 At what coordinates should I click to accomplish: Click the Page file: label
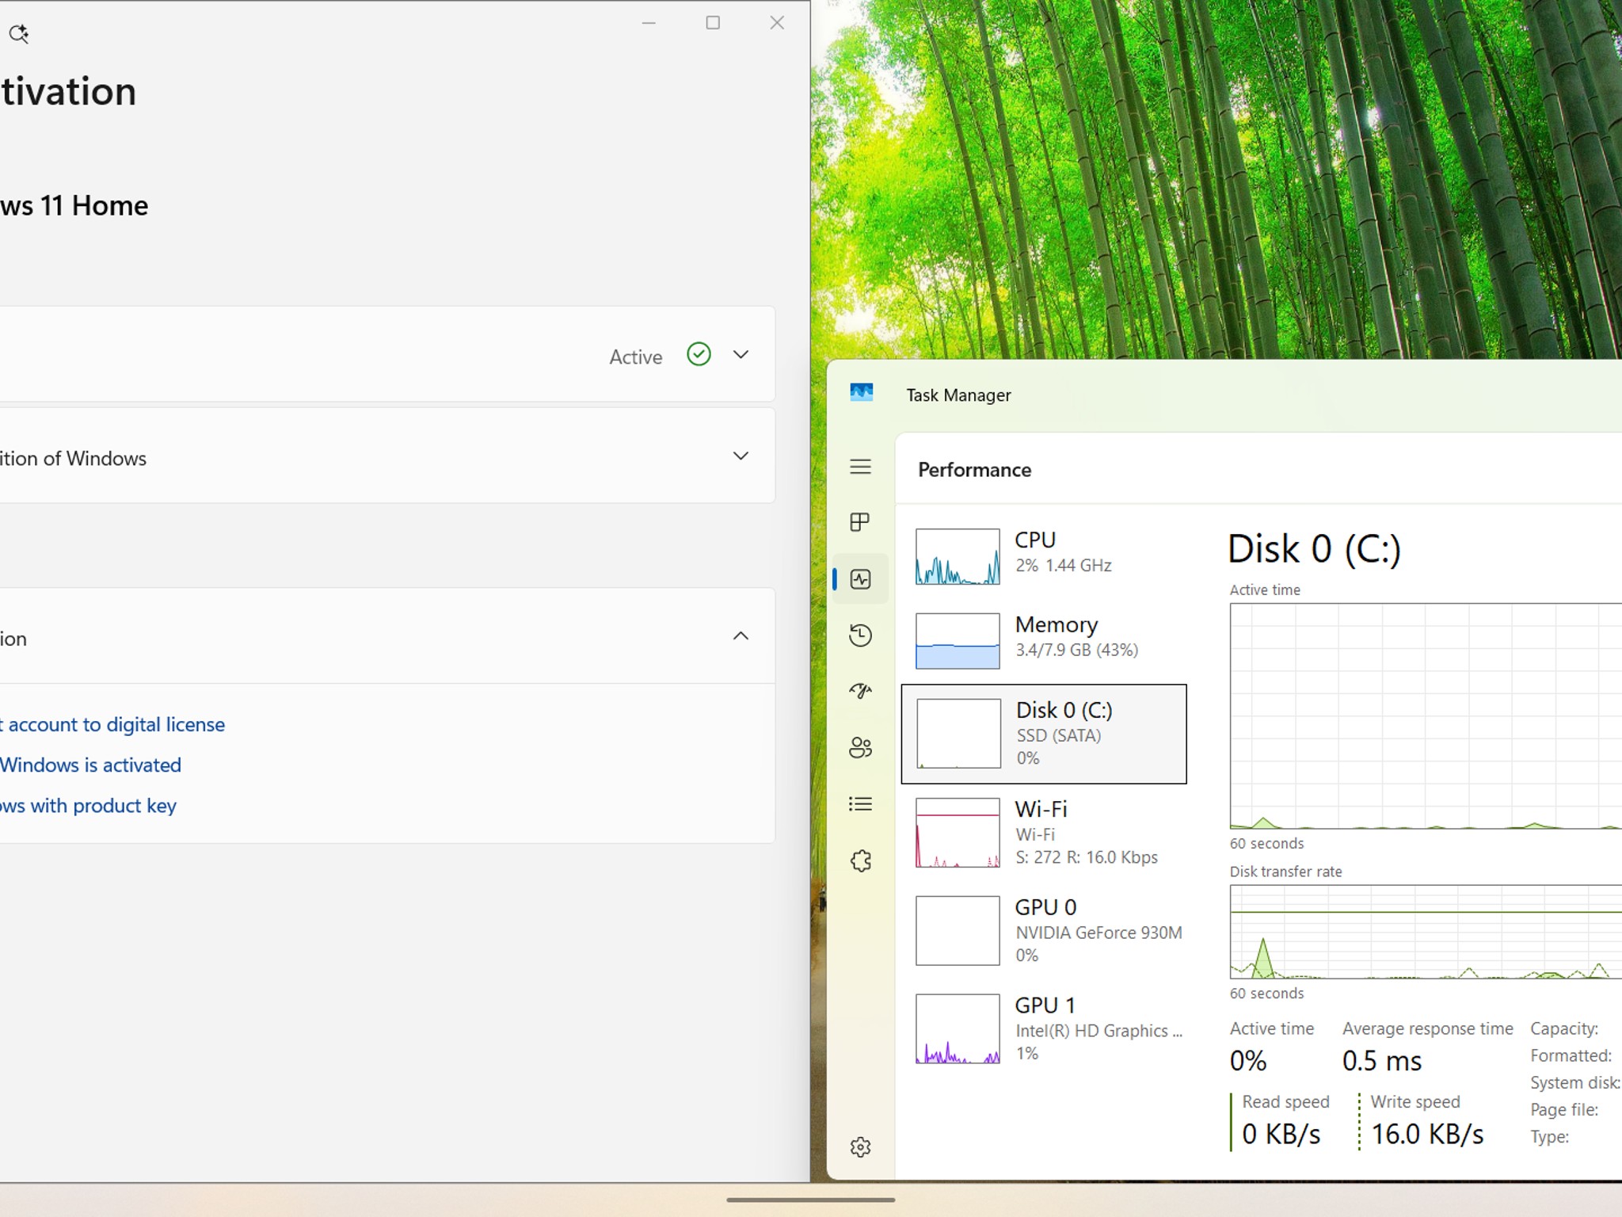(x=1564, y=1109)
